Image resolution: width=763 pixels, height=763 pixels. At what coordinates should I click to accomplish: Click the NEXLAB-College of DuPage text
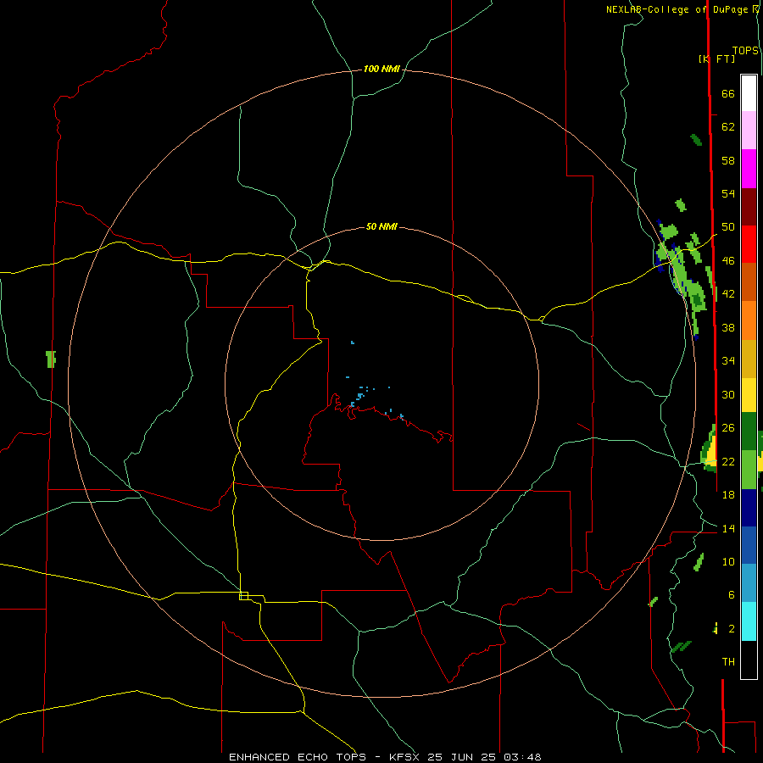(x=679, y=9)
